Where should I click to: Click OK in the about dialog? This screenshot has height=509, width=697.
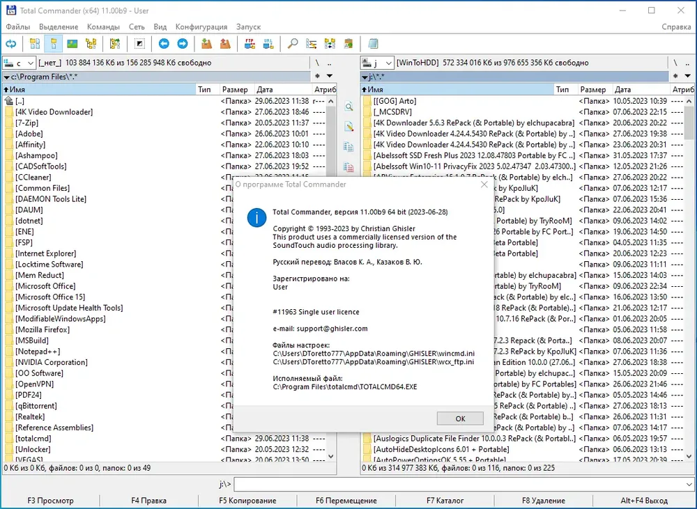(460, 418)
